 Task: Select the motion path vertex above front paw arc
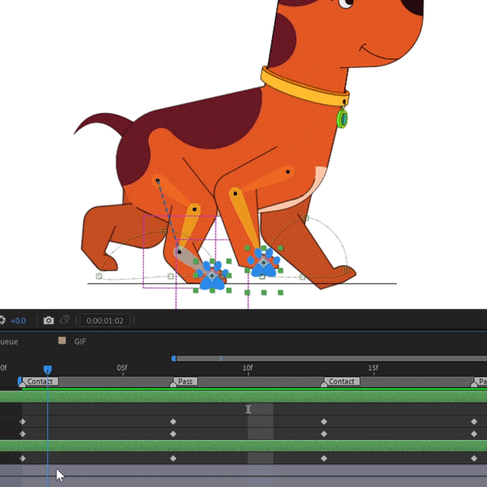306,218
